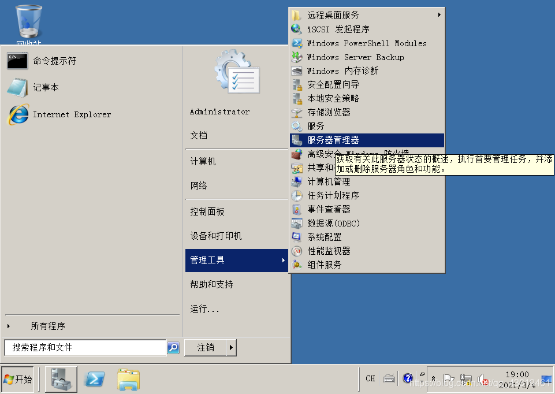The height and width of the screenshot is (394, 555).
Task: Click the Administrator user name
Action: [220, 112]
